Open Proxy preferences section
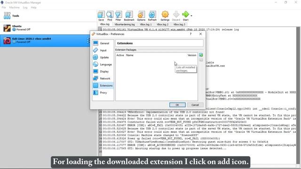 point(103,92)
